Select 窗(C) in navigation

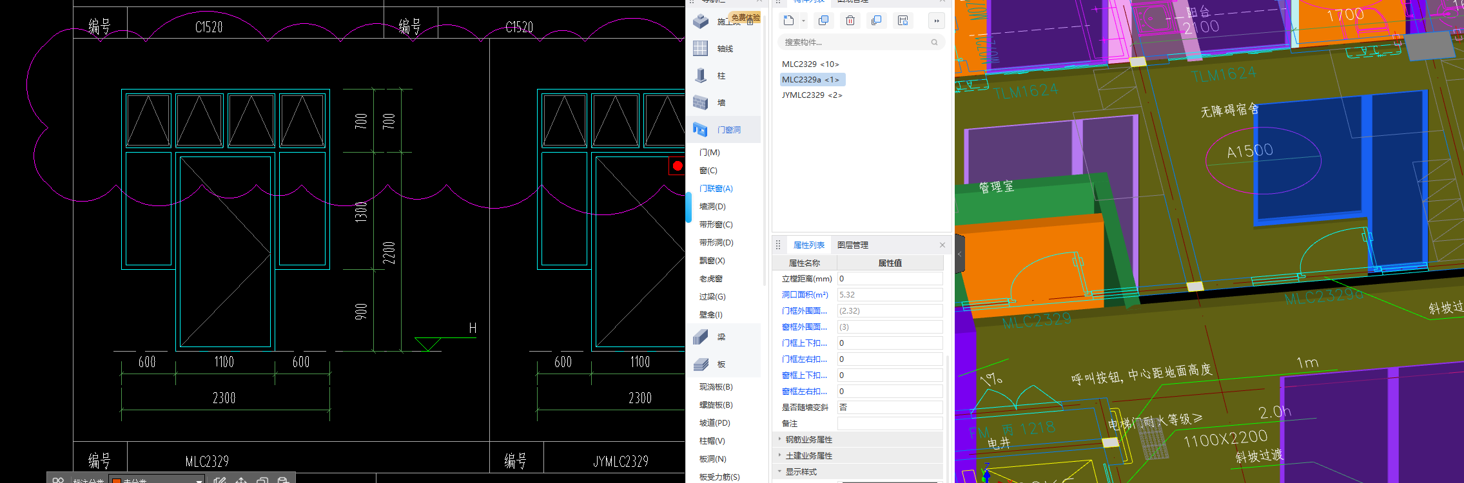tap(708, 171)
